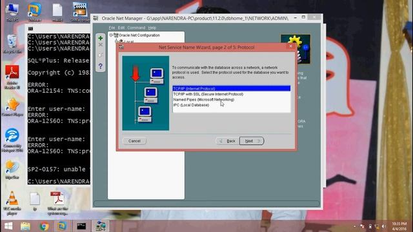
Task: Show hidden system tray icons
Action: tap(354, 226)
